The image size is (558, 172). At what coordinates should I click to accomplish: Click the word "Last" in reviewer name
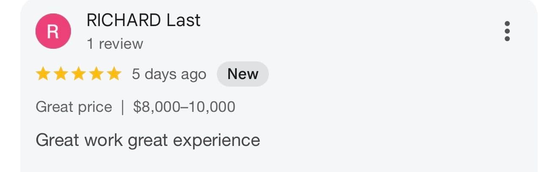coord(183,20)
